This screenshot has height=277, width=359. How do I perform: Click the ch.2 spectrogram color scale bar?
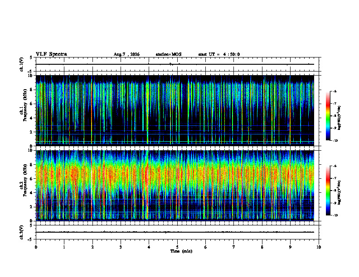pyautogui.click(x=328, y=191)
